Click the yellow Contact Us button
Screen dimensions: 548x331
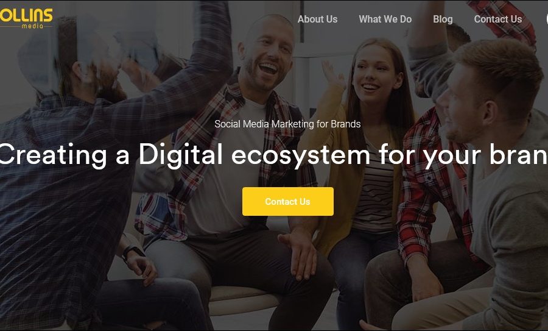(x=287, y=201)
